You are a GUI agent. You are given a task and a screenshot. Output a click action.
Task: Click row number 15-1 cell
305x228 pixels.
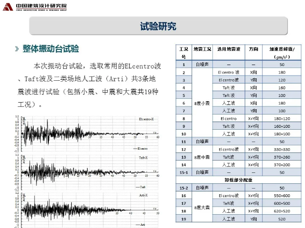[x=183, y=172]
